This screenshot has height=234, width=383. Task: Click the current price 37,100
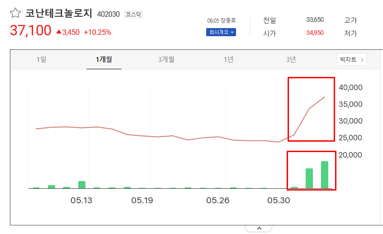click(x=31, y=30)
